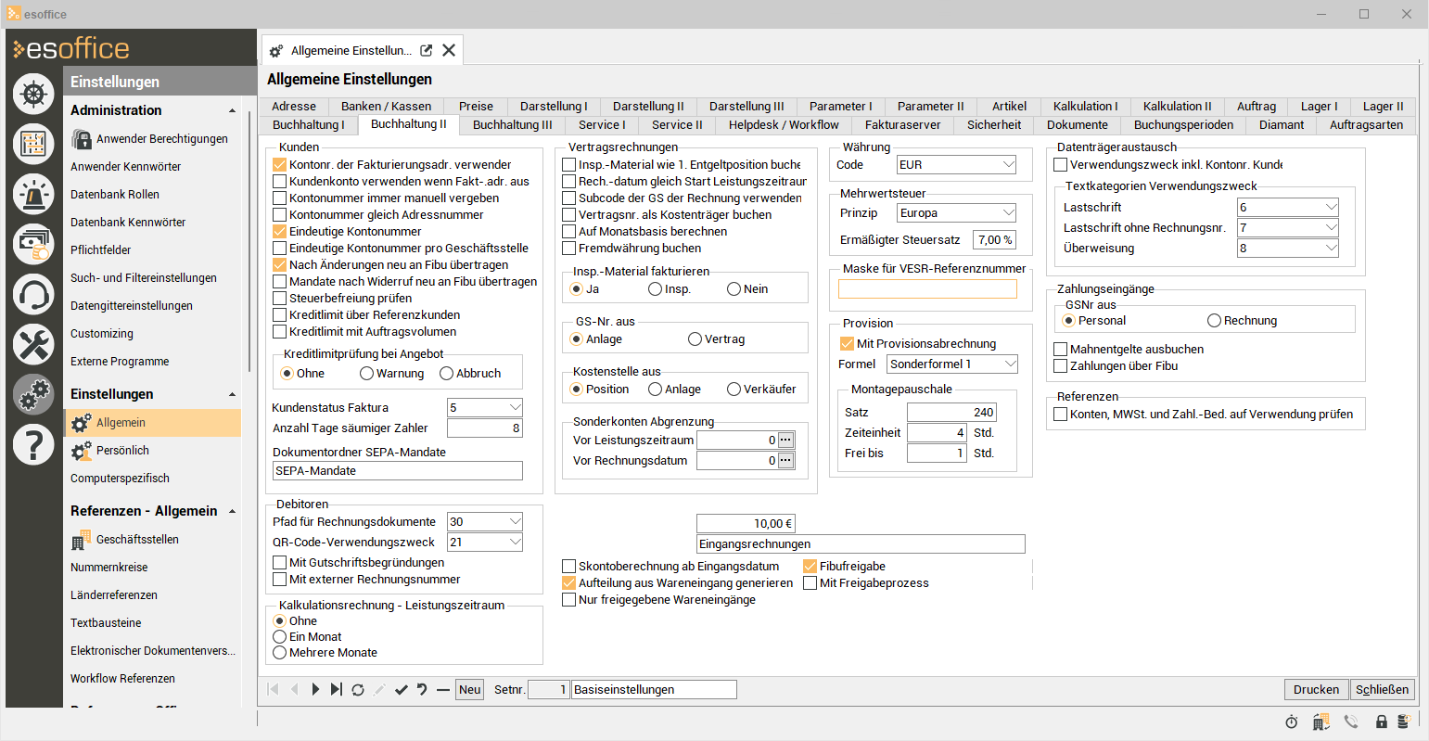Open Datenbank Rollen in the sidebar

tap(115, 195)
